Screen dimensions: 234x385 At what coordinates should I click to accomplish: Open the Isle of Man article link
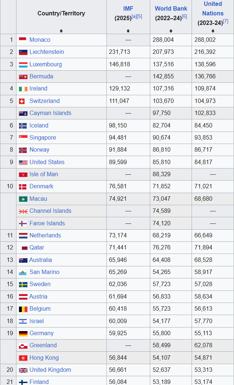coord(44,175)
